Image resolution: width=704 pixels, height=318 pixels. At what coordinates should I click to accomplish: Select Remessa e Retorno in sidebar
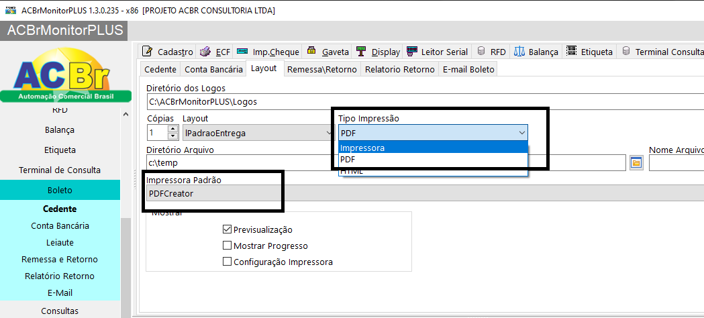(60, 259)
